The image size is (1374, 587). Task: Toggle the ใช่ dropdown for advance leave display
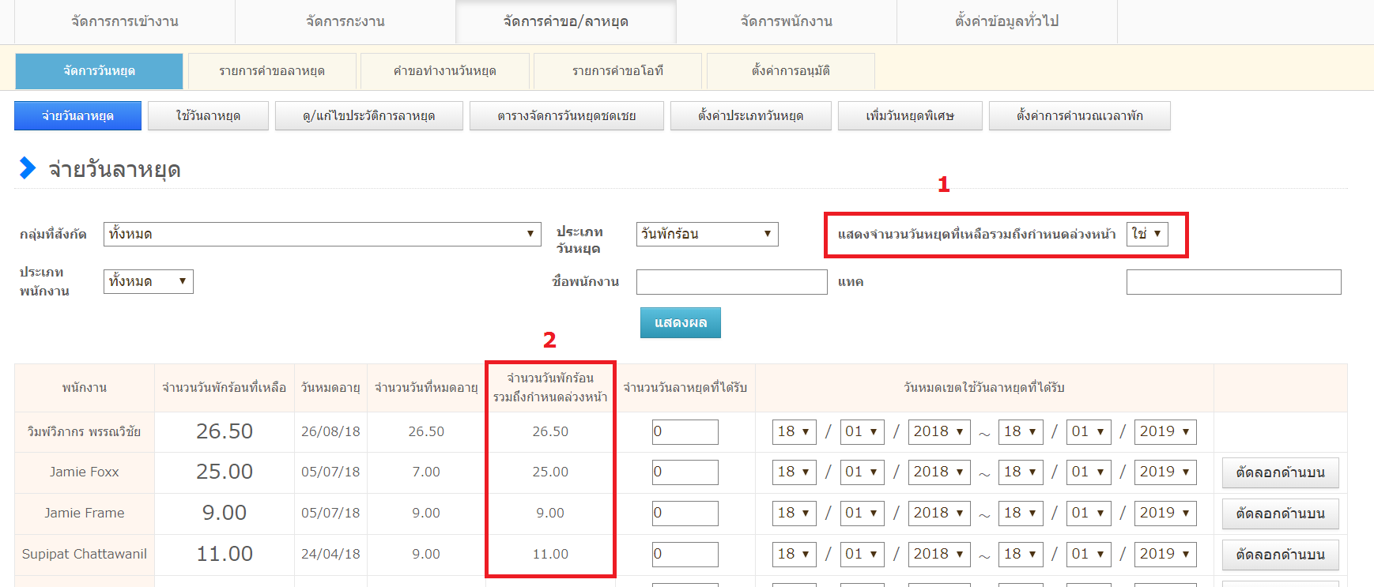pos(1146,234)
